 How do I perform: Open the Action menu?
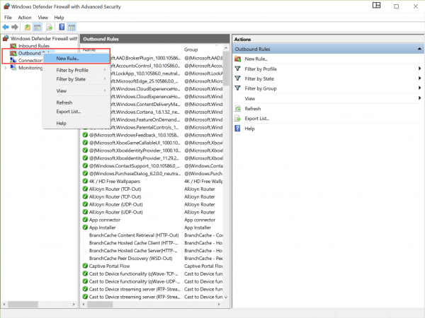25,17
